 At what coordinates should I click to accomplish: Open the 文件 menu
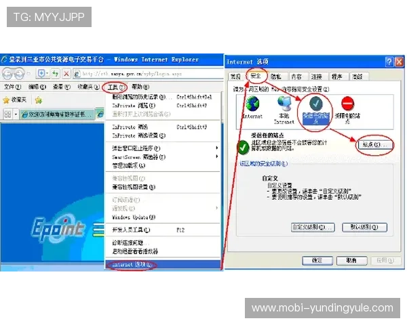12,87
